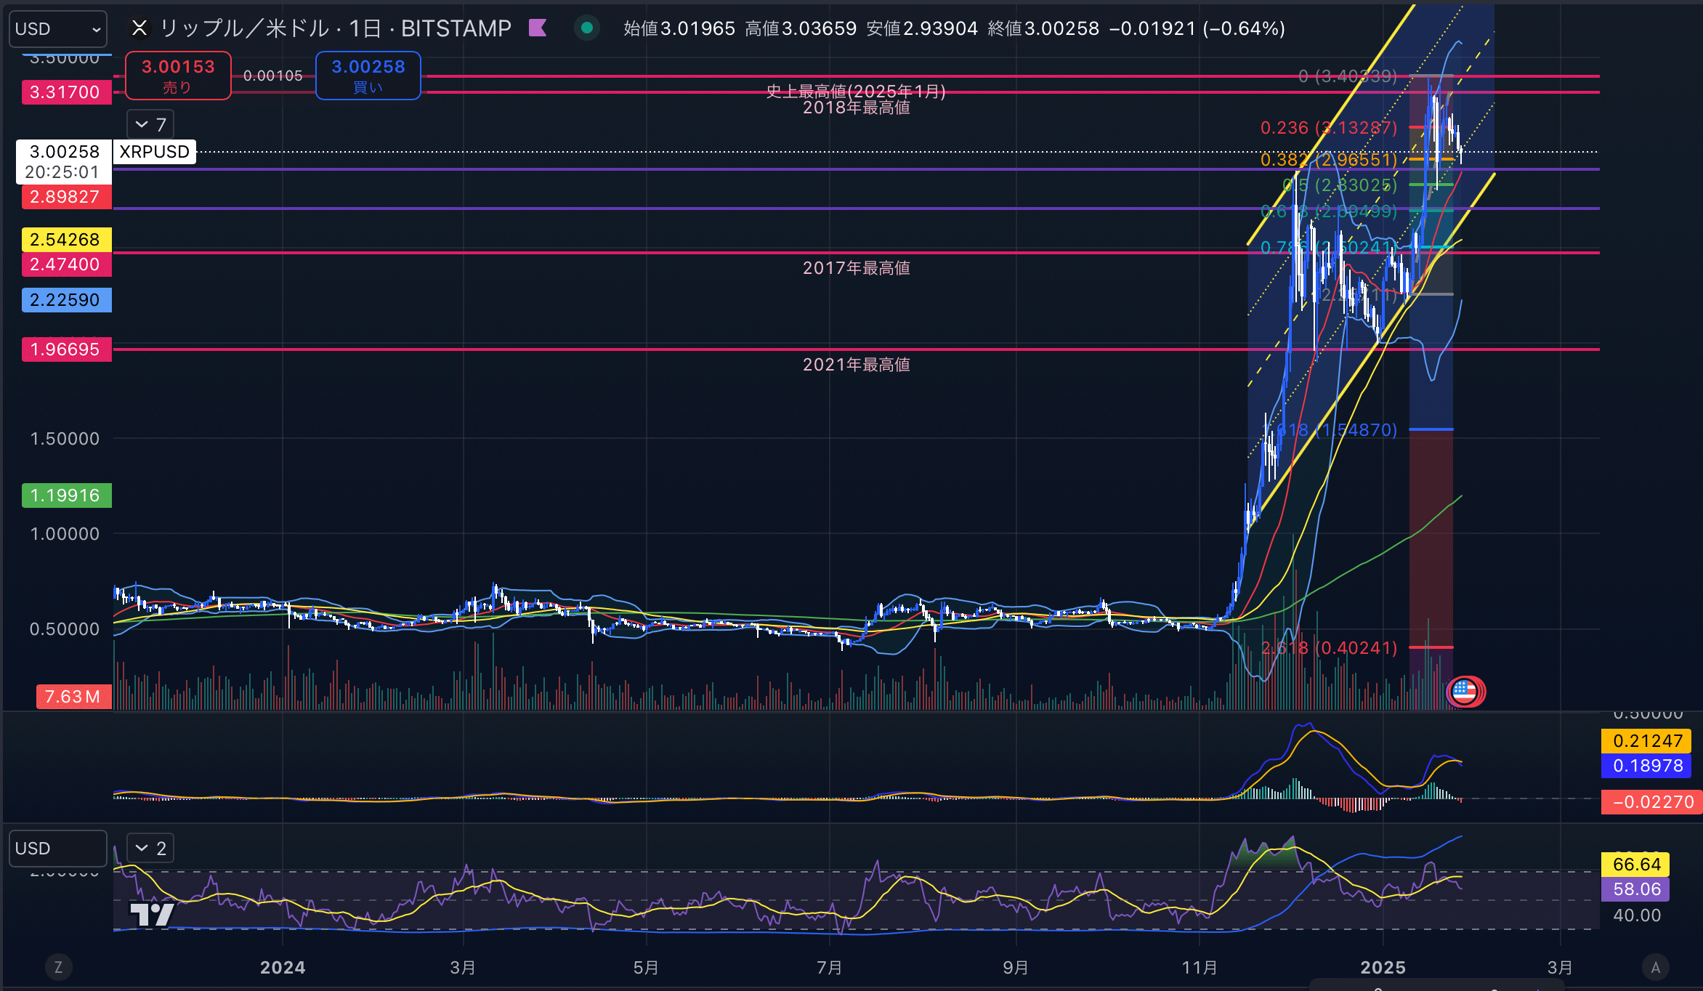Click the 2018年最高値 line label
The height and width of the screenshot is (991, 1703).
857,108
